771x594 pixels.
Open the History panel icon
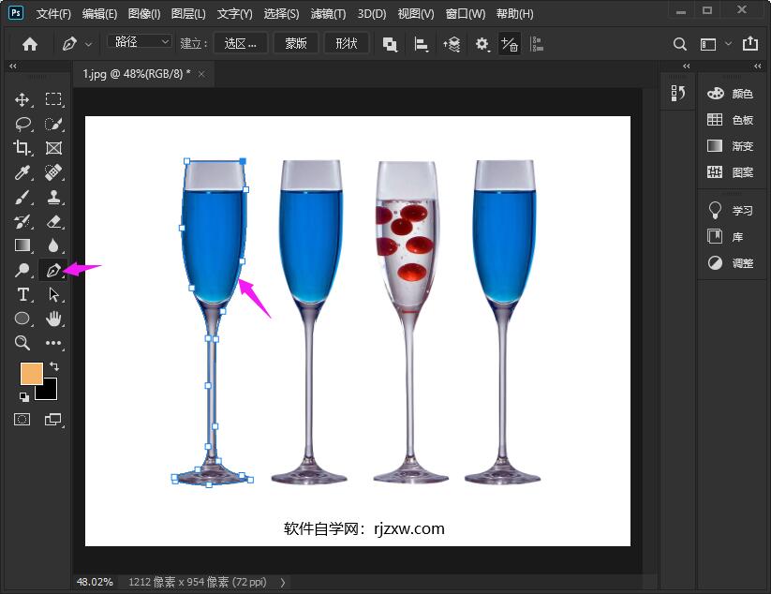(678, 93)
